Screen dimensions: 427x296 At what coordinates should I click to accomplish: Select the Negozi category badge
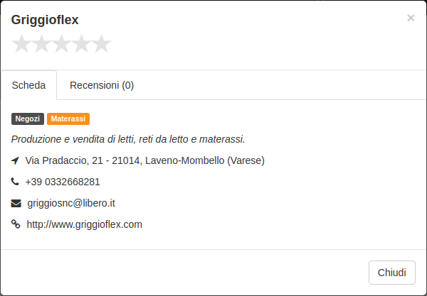[x=28, y=119]
